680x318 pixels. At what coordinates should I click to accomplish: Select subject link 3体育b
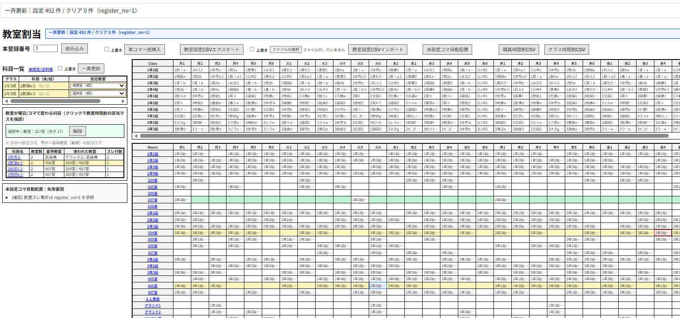pyautogui.click(x=14, y=157)
